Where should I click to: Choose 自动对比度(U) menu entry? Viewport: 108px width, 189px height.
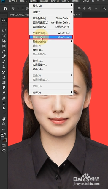(51, 23)
